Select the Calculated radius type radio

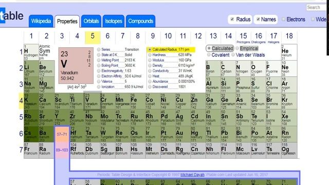[x=209, y=48]
